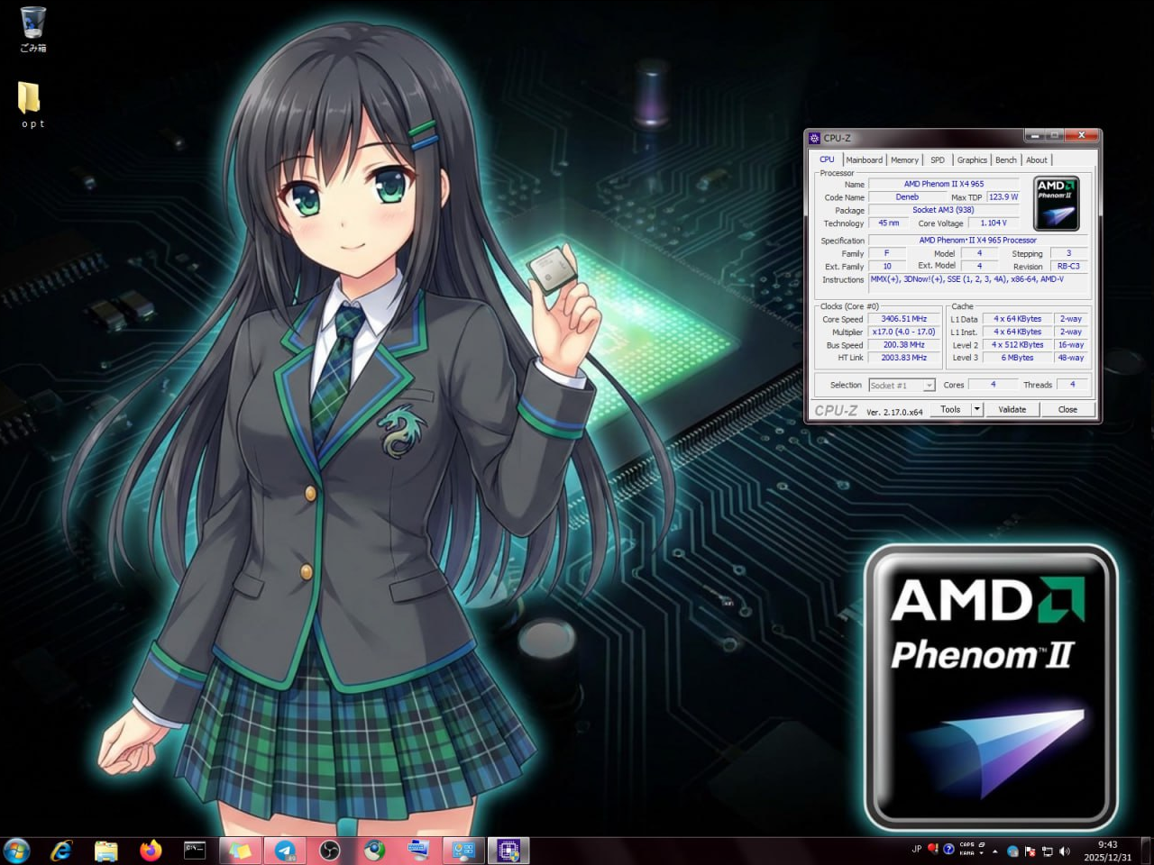
Task: Select the 'opt' folder on the desktop
Action: (32, 105)
